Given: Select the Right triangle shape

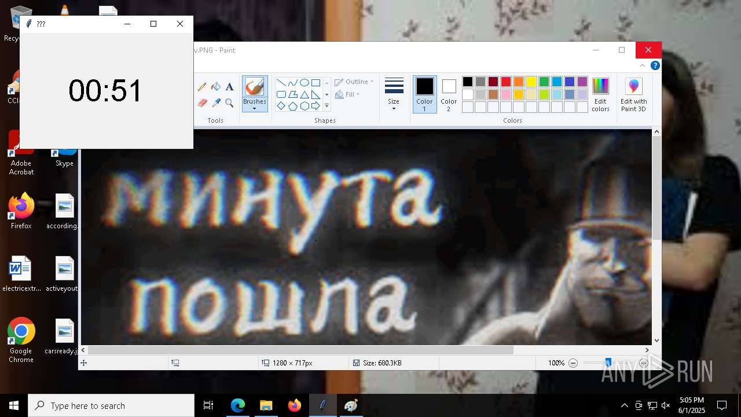Looking at the screenshot, I should click(x=316, y=94).
